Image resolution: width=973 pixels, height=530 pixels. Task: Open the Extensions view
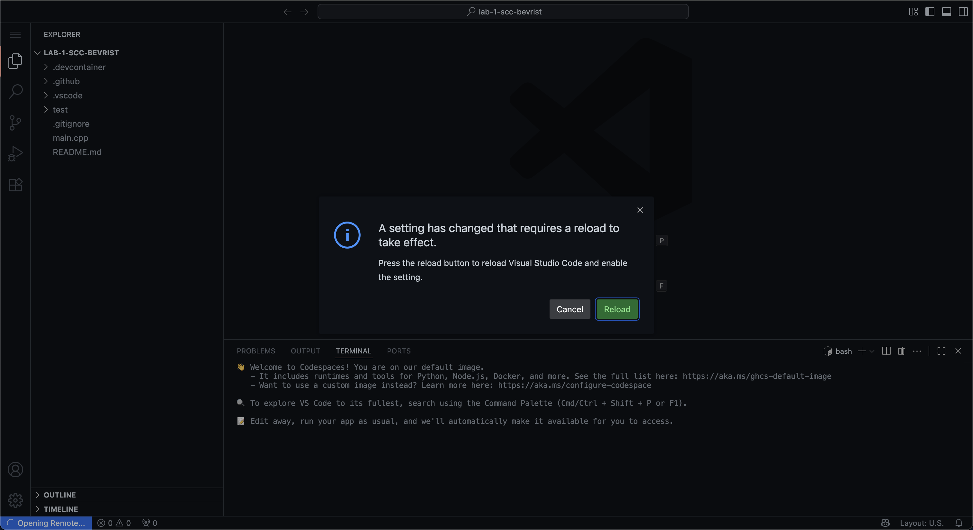15,185
